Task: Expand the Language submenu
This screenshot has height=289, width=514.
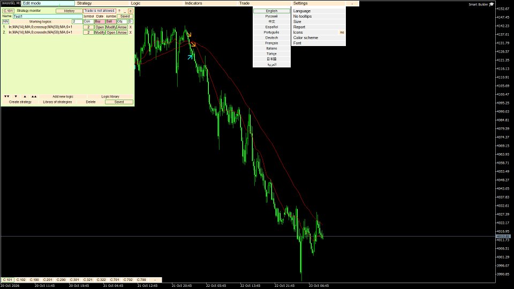Action: [318, 11]
